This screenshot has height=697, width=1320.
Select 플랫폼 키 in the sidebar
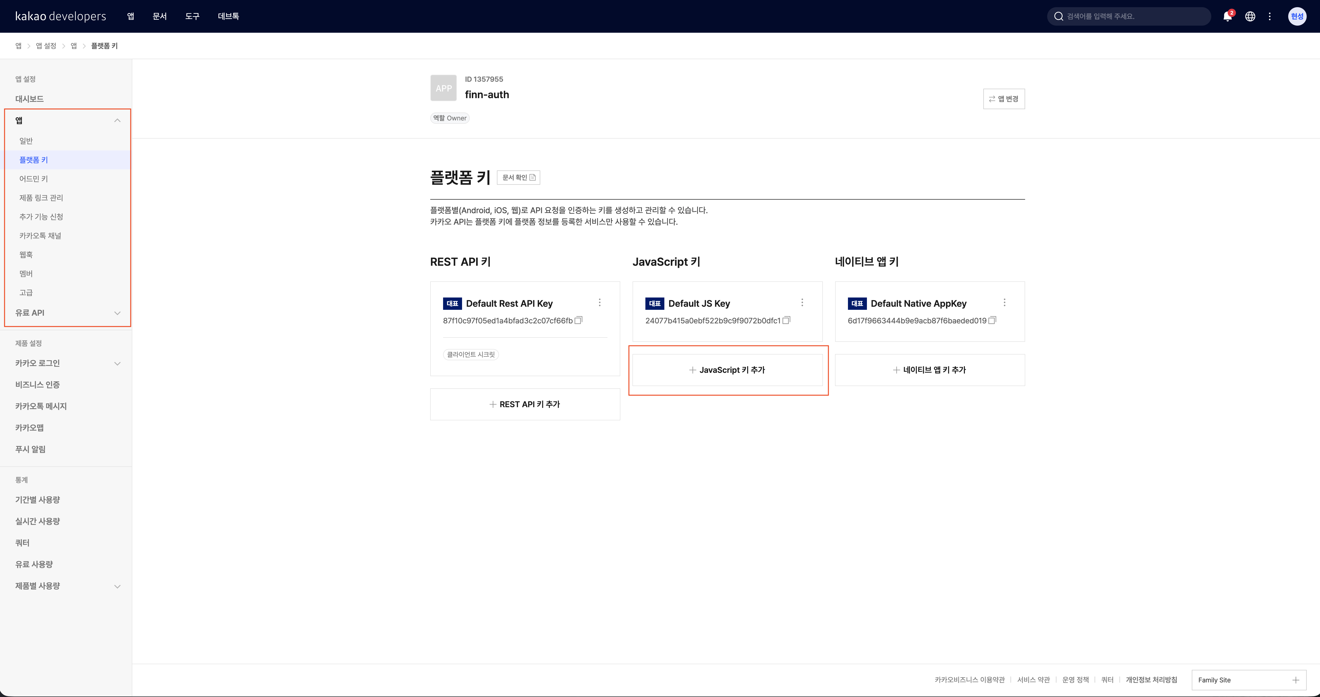pos(33,160)
